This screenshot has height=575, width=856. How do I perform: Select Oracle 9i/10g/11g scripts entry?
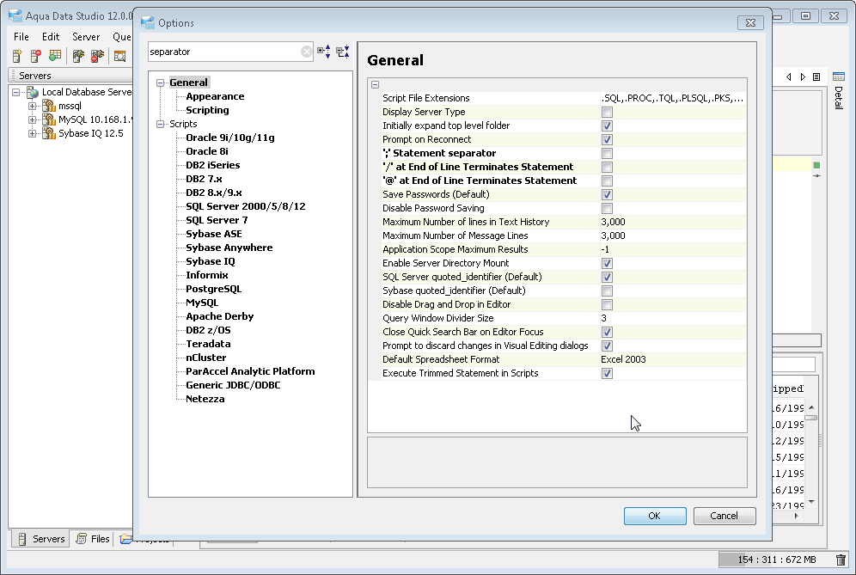click(230, 138)
